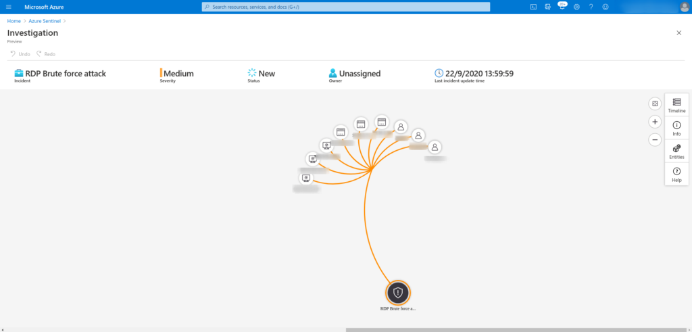Open the account avatar menu
This screenshot has width=692, height=332.
point(684,7)
